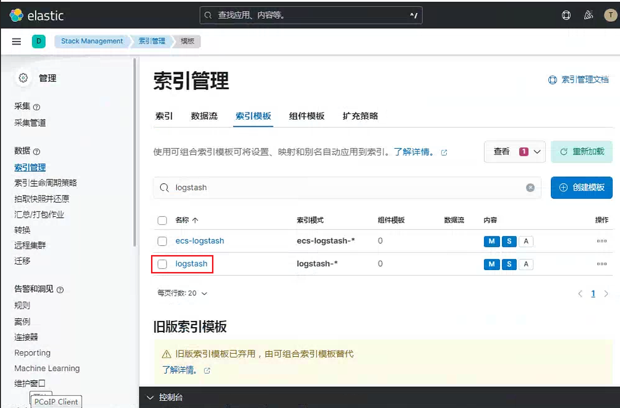The height and width of the screenshot is (408, 620).
Task: Switch to the 扩充策略 tab
Action: (x=360, y=116)
